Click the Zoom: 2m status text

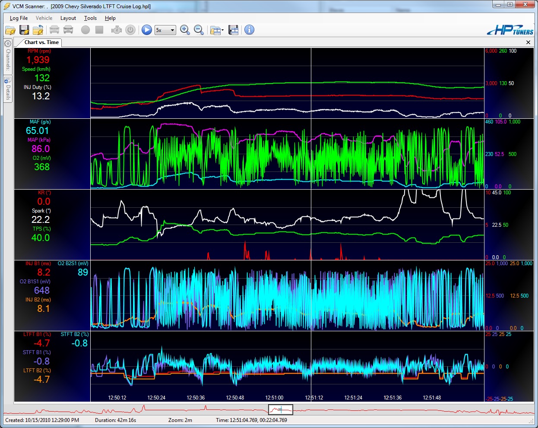click(180, 420)
